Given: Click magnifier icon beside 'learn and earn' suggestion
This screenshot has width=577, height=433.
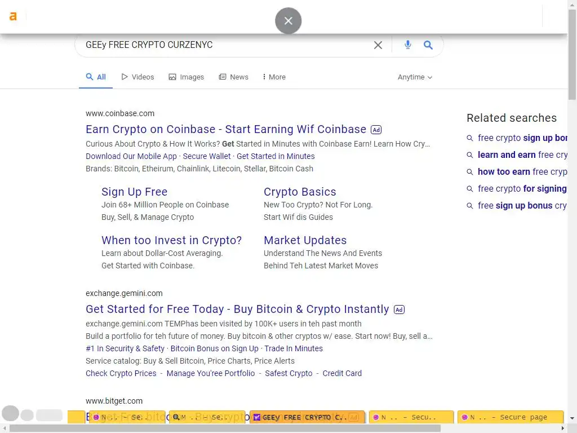Looking at the screenshot, I should tap(470, 155).
